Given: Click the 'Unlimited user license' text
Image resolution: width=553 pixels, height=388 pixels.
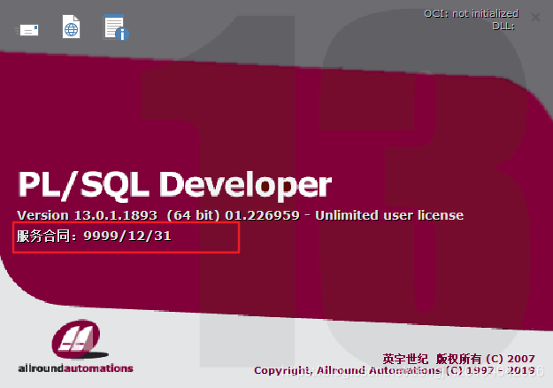Looking at the screenshot, I should (x=389, y=215).
